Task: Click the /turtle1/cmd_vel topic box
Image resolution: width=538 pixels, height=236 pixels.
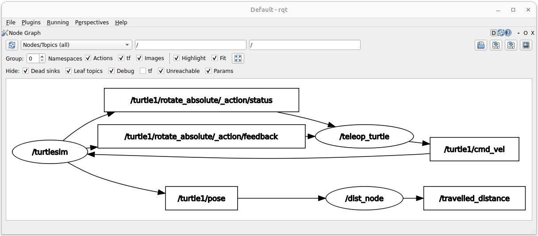Action: click(x=474, y=149)
